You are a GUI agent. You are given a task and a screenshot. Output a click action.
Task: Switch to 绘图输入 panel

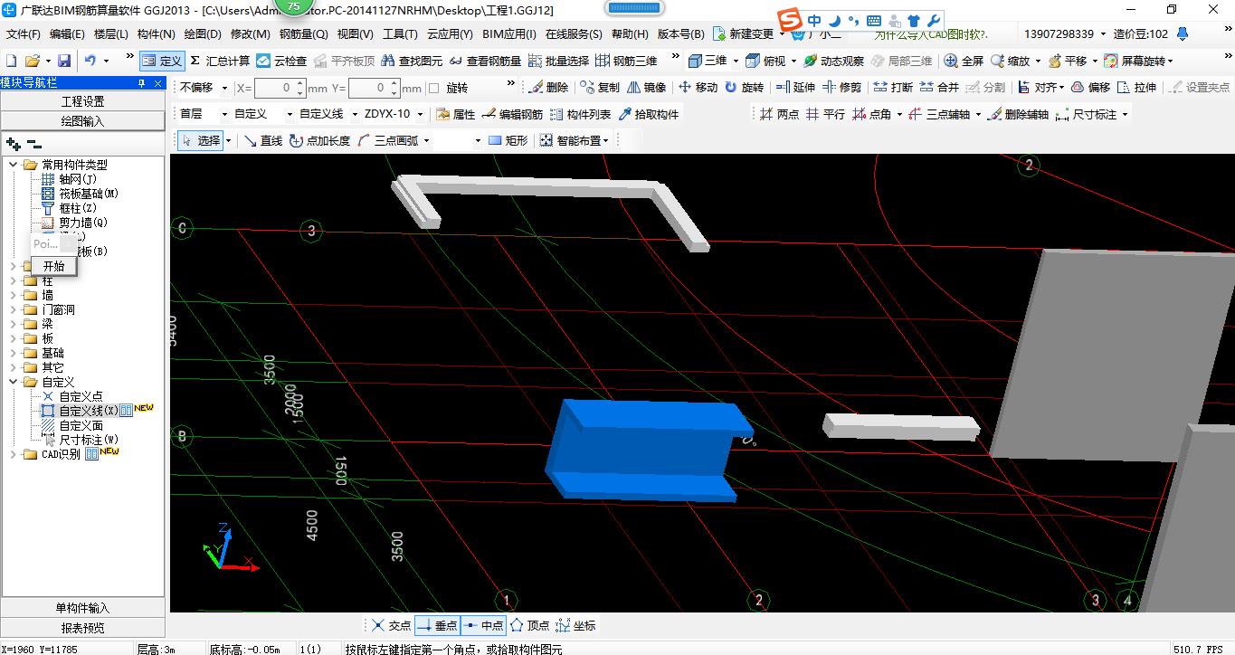pyautogui.click(x=83, y=121)
